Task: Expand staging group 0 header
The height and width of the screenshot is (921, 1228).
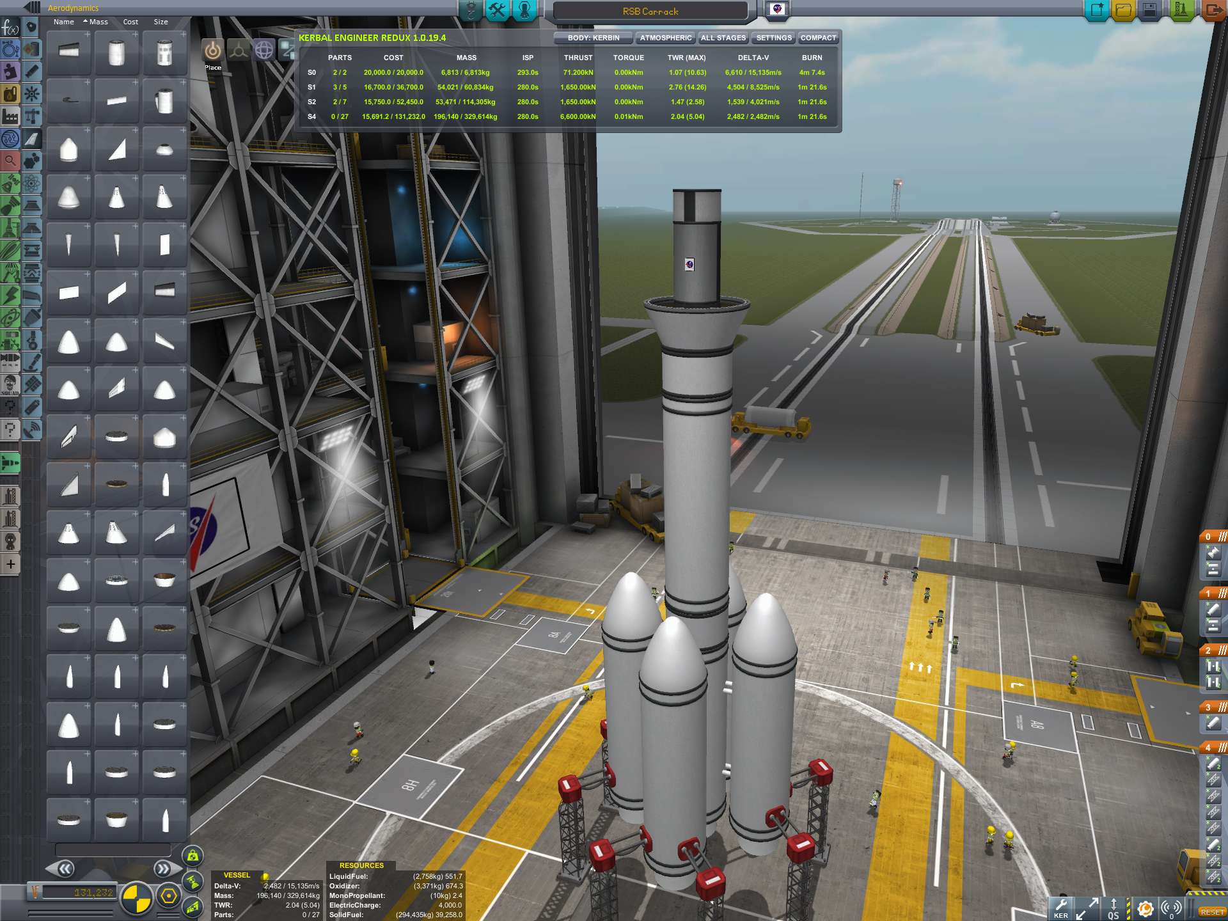Action: 1213,537
